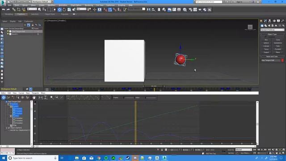Image resolution: width=286 pixels, height=161 pixels.
Task: Toggle ribbon display eye icon
Action: 74,14
